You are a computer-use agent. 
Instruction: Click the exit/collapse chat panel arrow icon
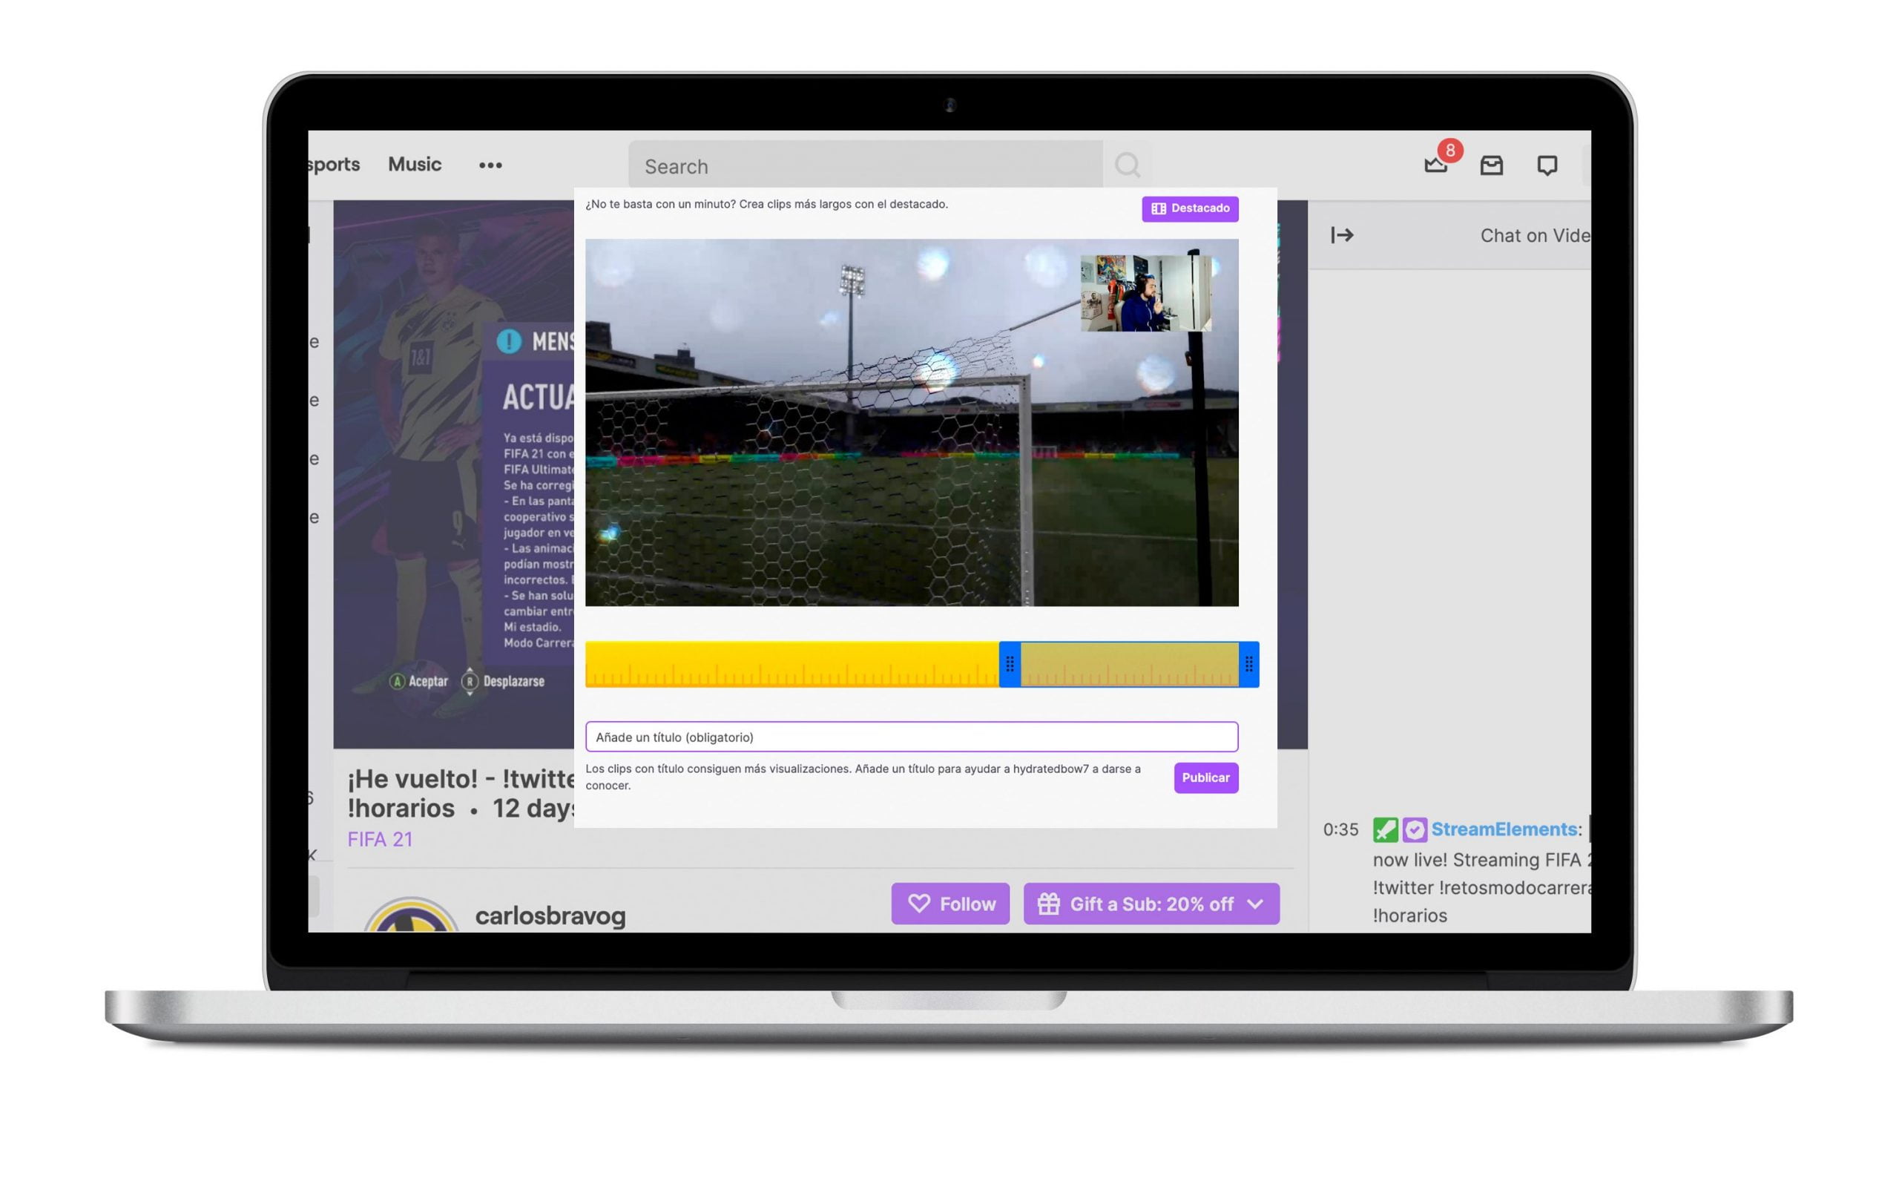1343,232
